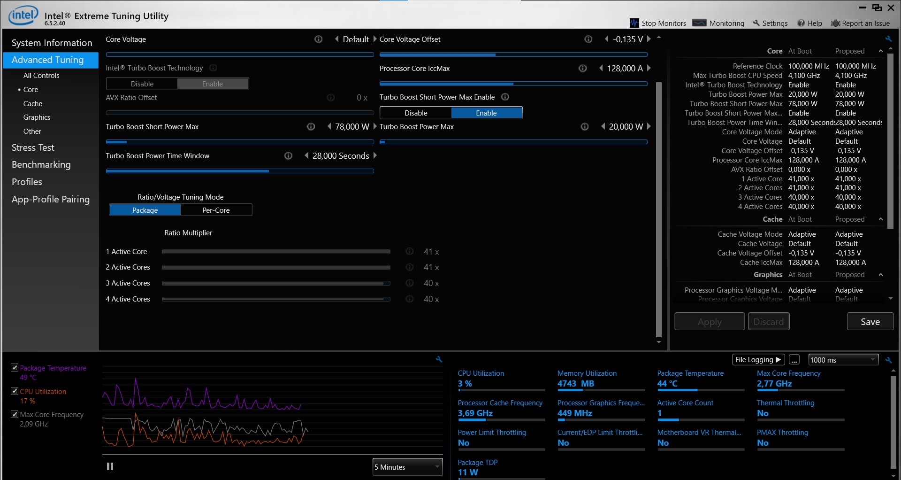901x480 pixels.
Task: Increase Turbo Boost Power Time Window
Action: coord(375,155)
